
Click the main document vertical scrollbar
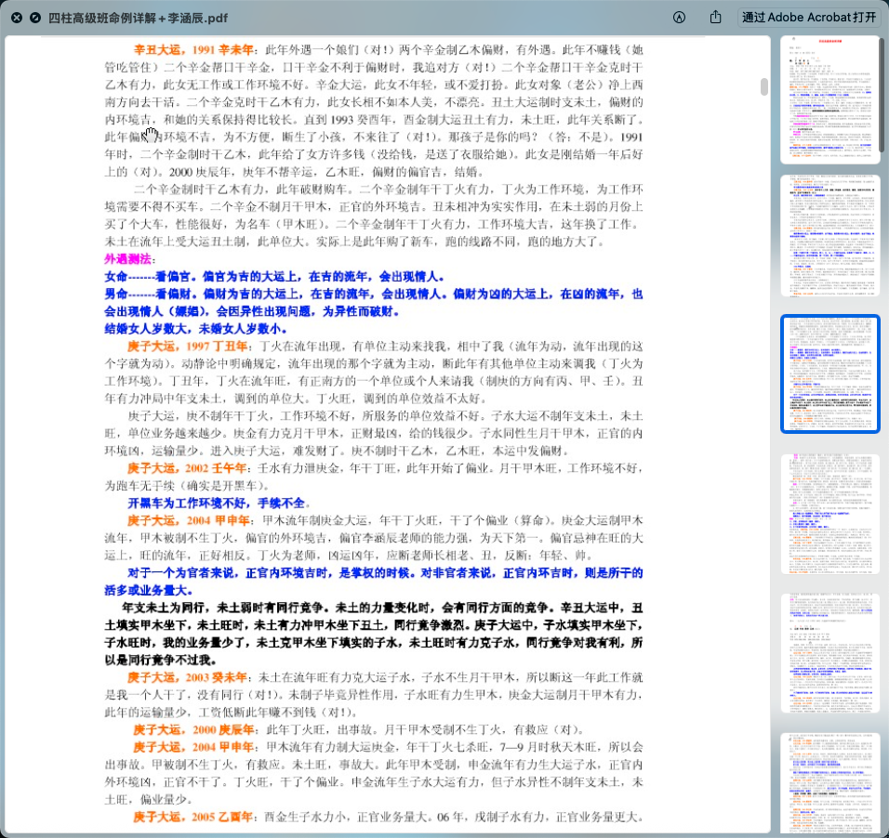click(764, 87)
